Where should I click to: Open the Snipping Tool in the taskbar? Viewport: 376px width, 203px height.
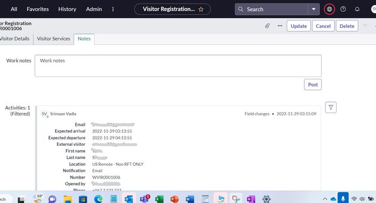pos(235,199)
